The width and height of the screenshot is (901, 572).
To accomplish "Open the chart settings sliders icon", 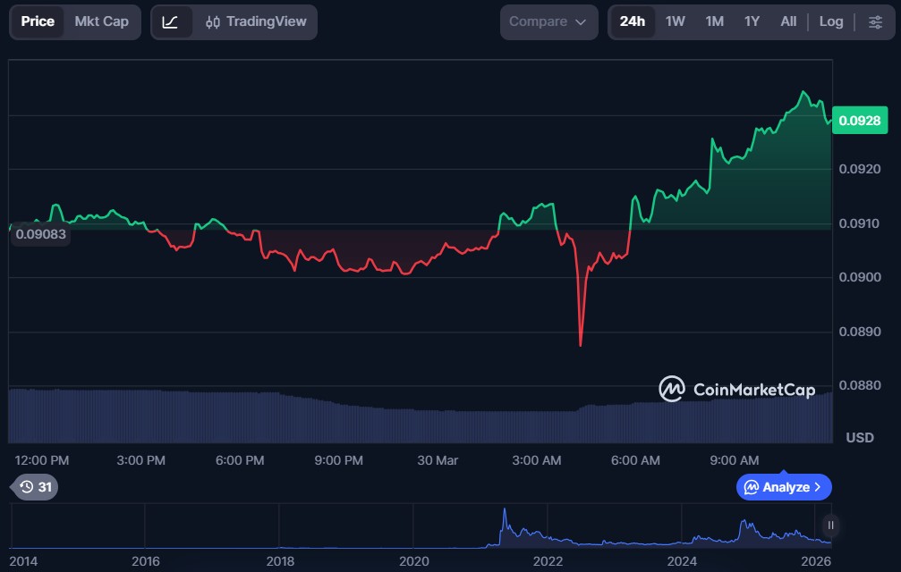I will click(x=875, y=21).
